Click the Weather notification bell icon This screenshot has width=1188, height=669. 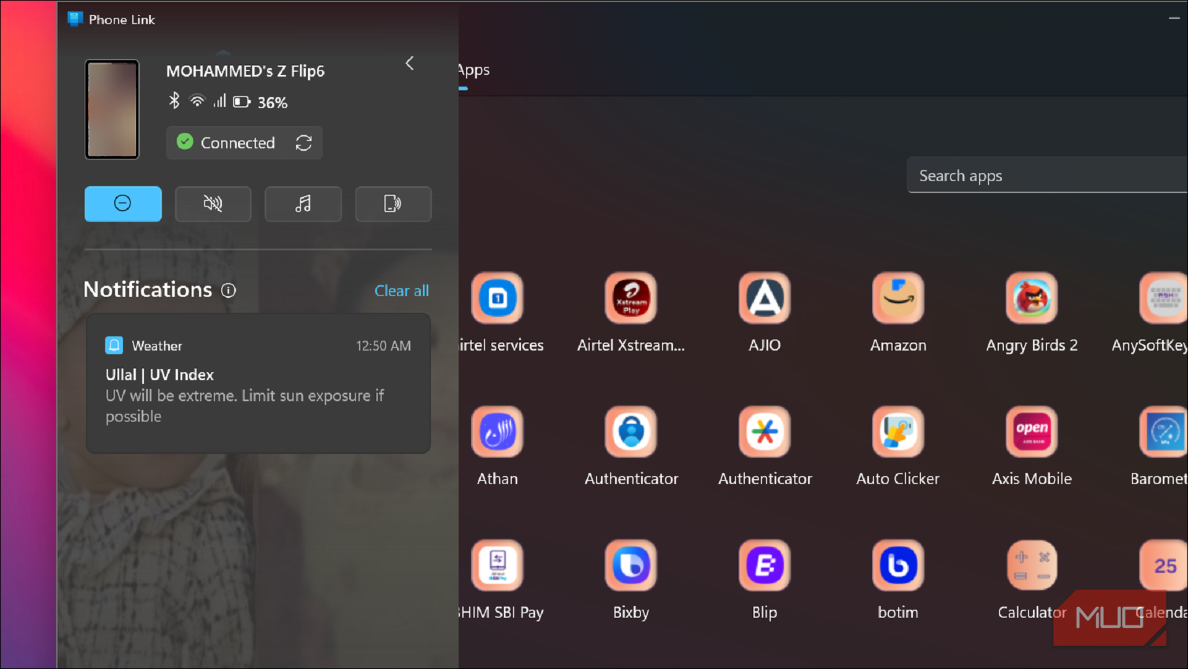click(114, 345)
